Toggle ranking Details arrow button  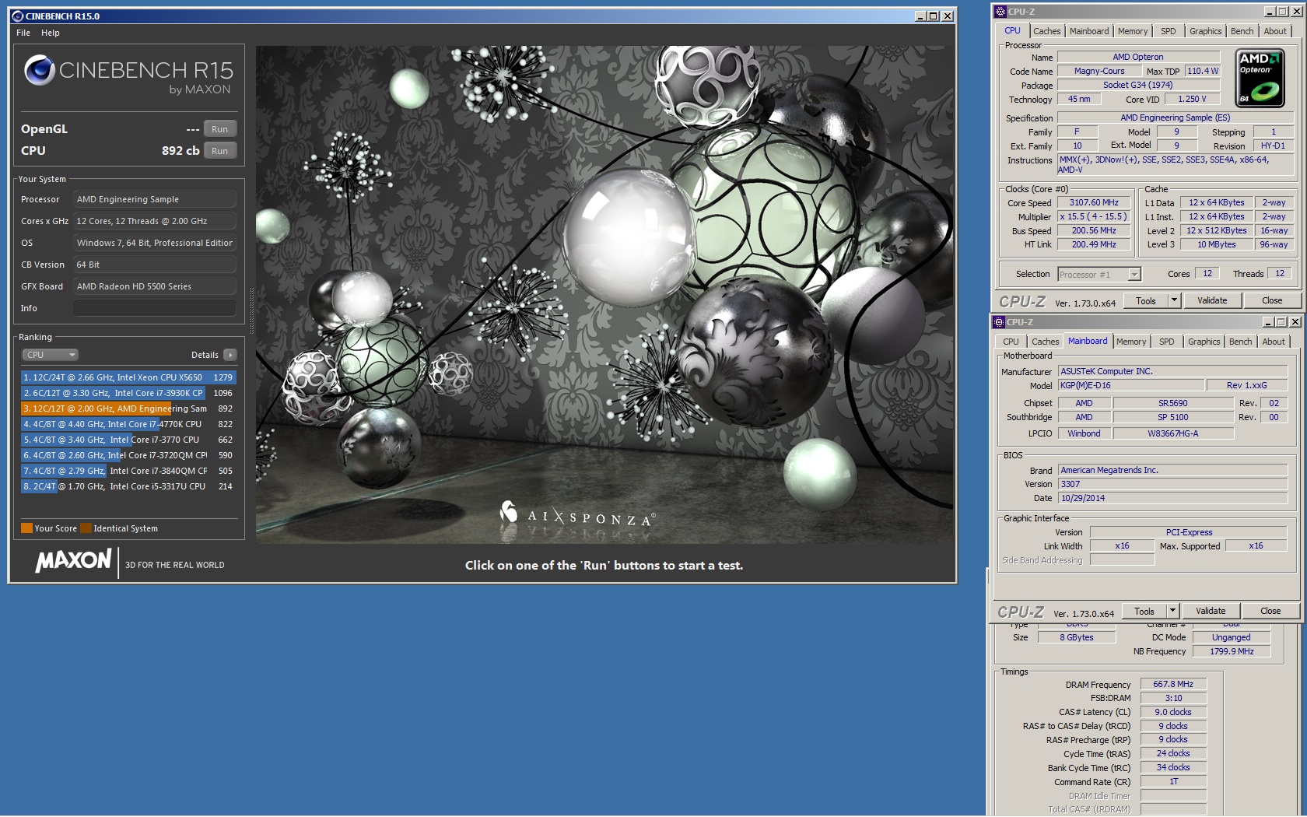(x=230, y=355)
